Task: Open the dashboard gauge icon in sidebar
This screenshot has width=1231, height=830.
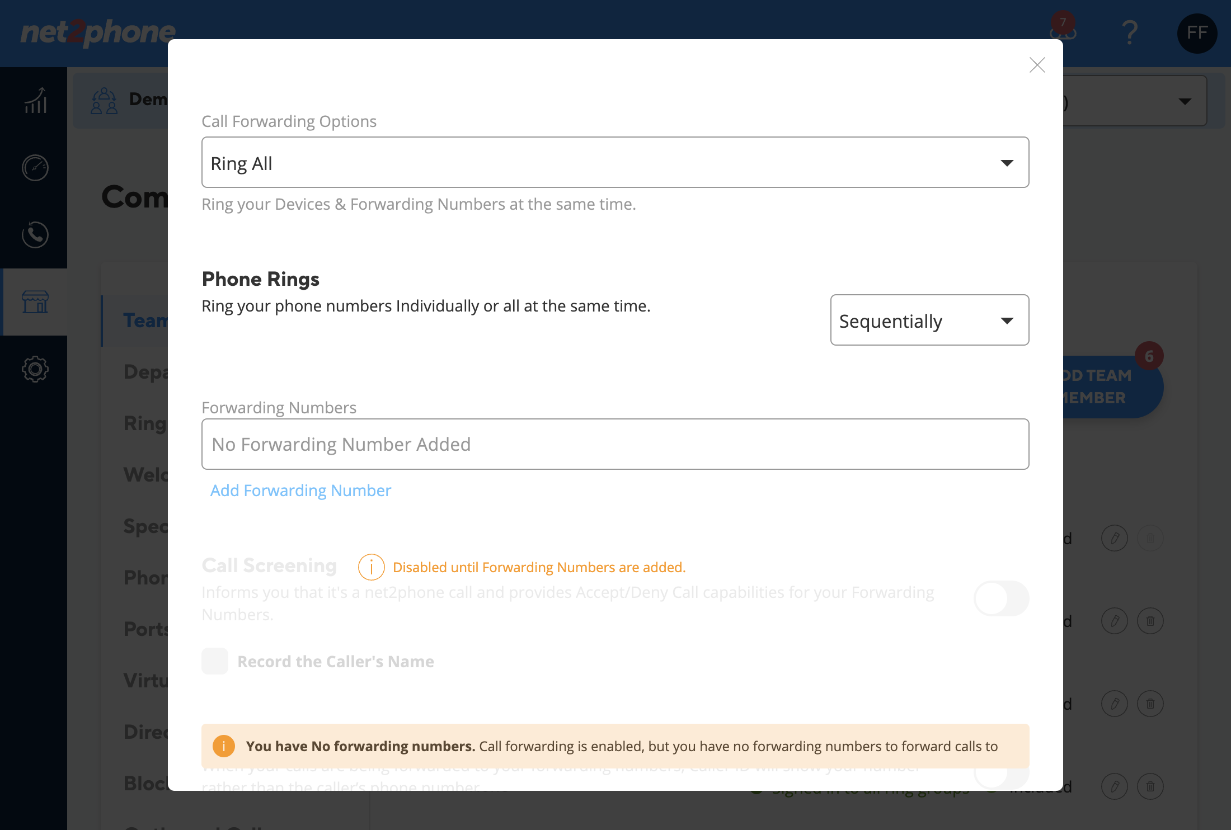Action: (35, 168)
